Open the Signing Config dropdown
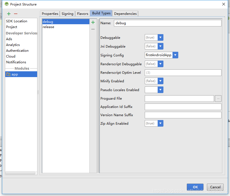Screen dimensions: 230x196 [x=175, y=55]
